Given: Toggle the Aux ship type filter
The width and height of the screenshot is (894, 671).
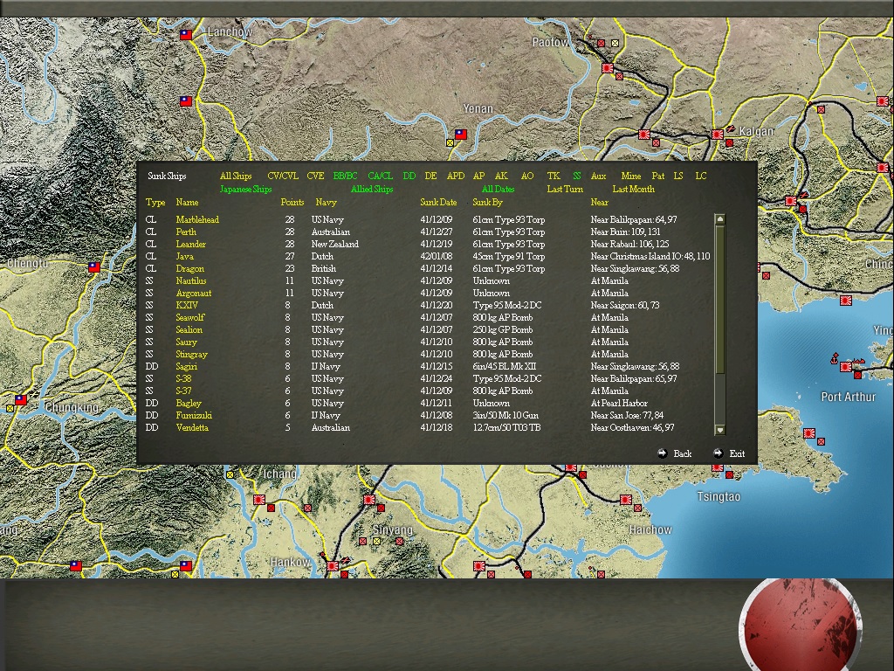Looking at the screenshot, I should (598, 176).
